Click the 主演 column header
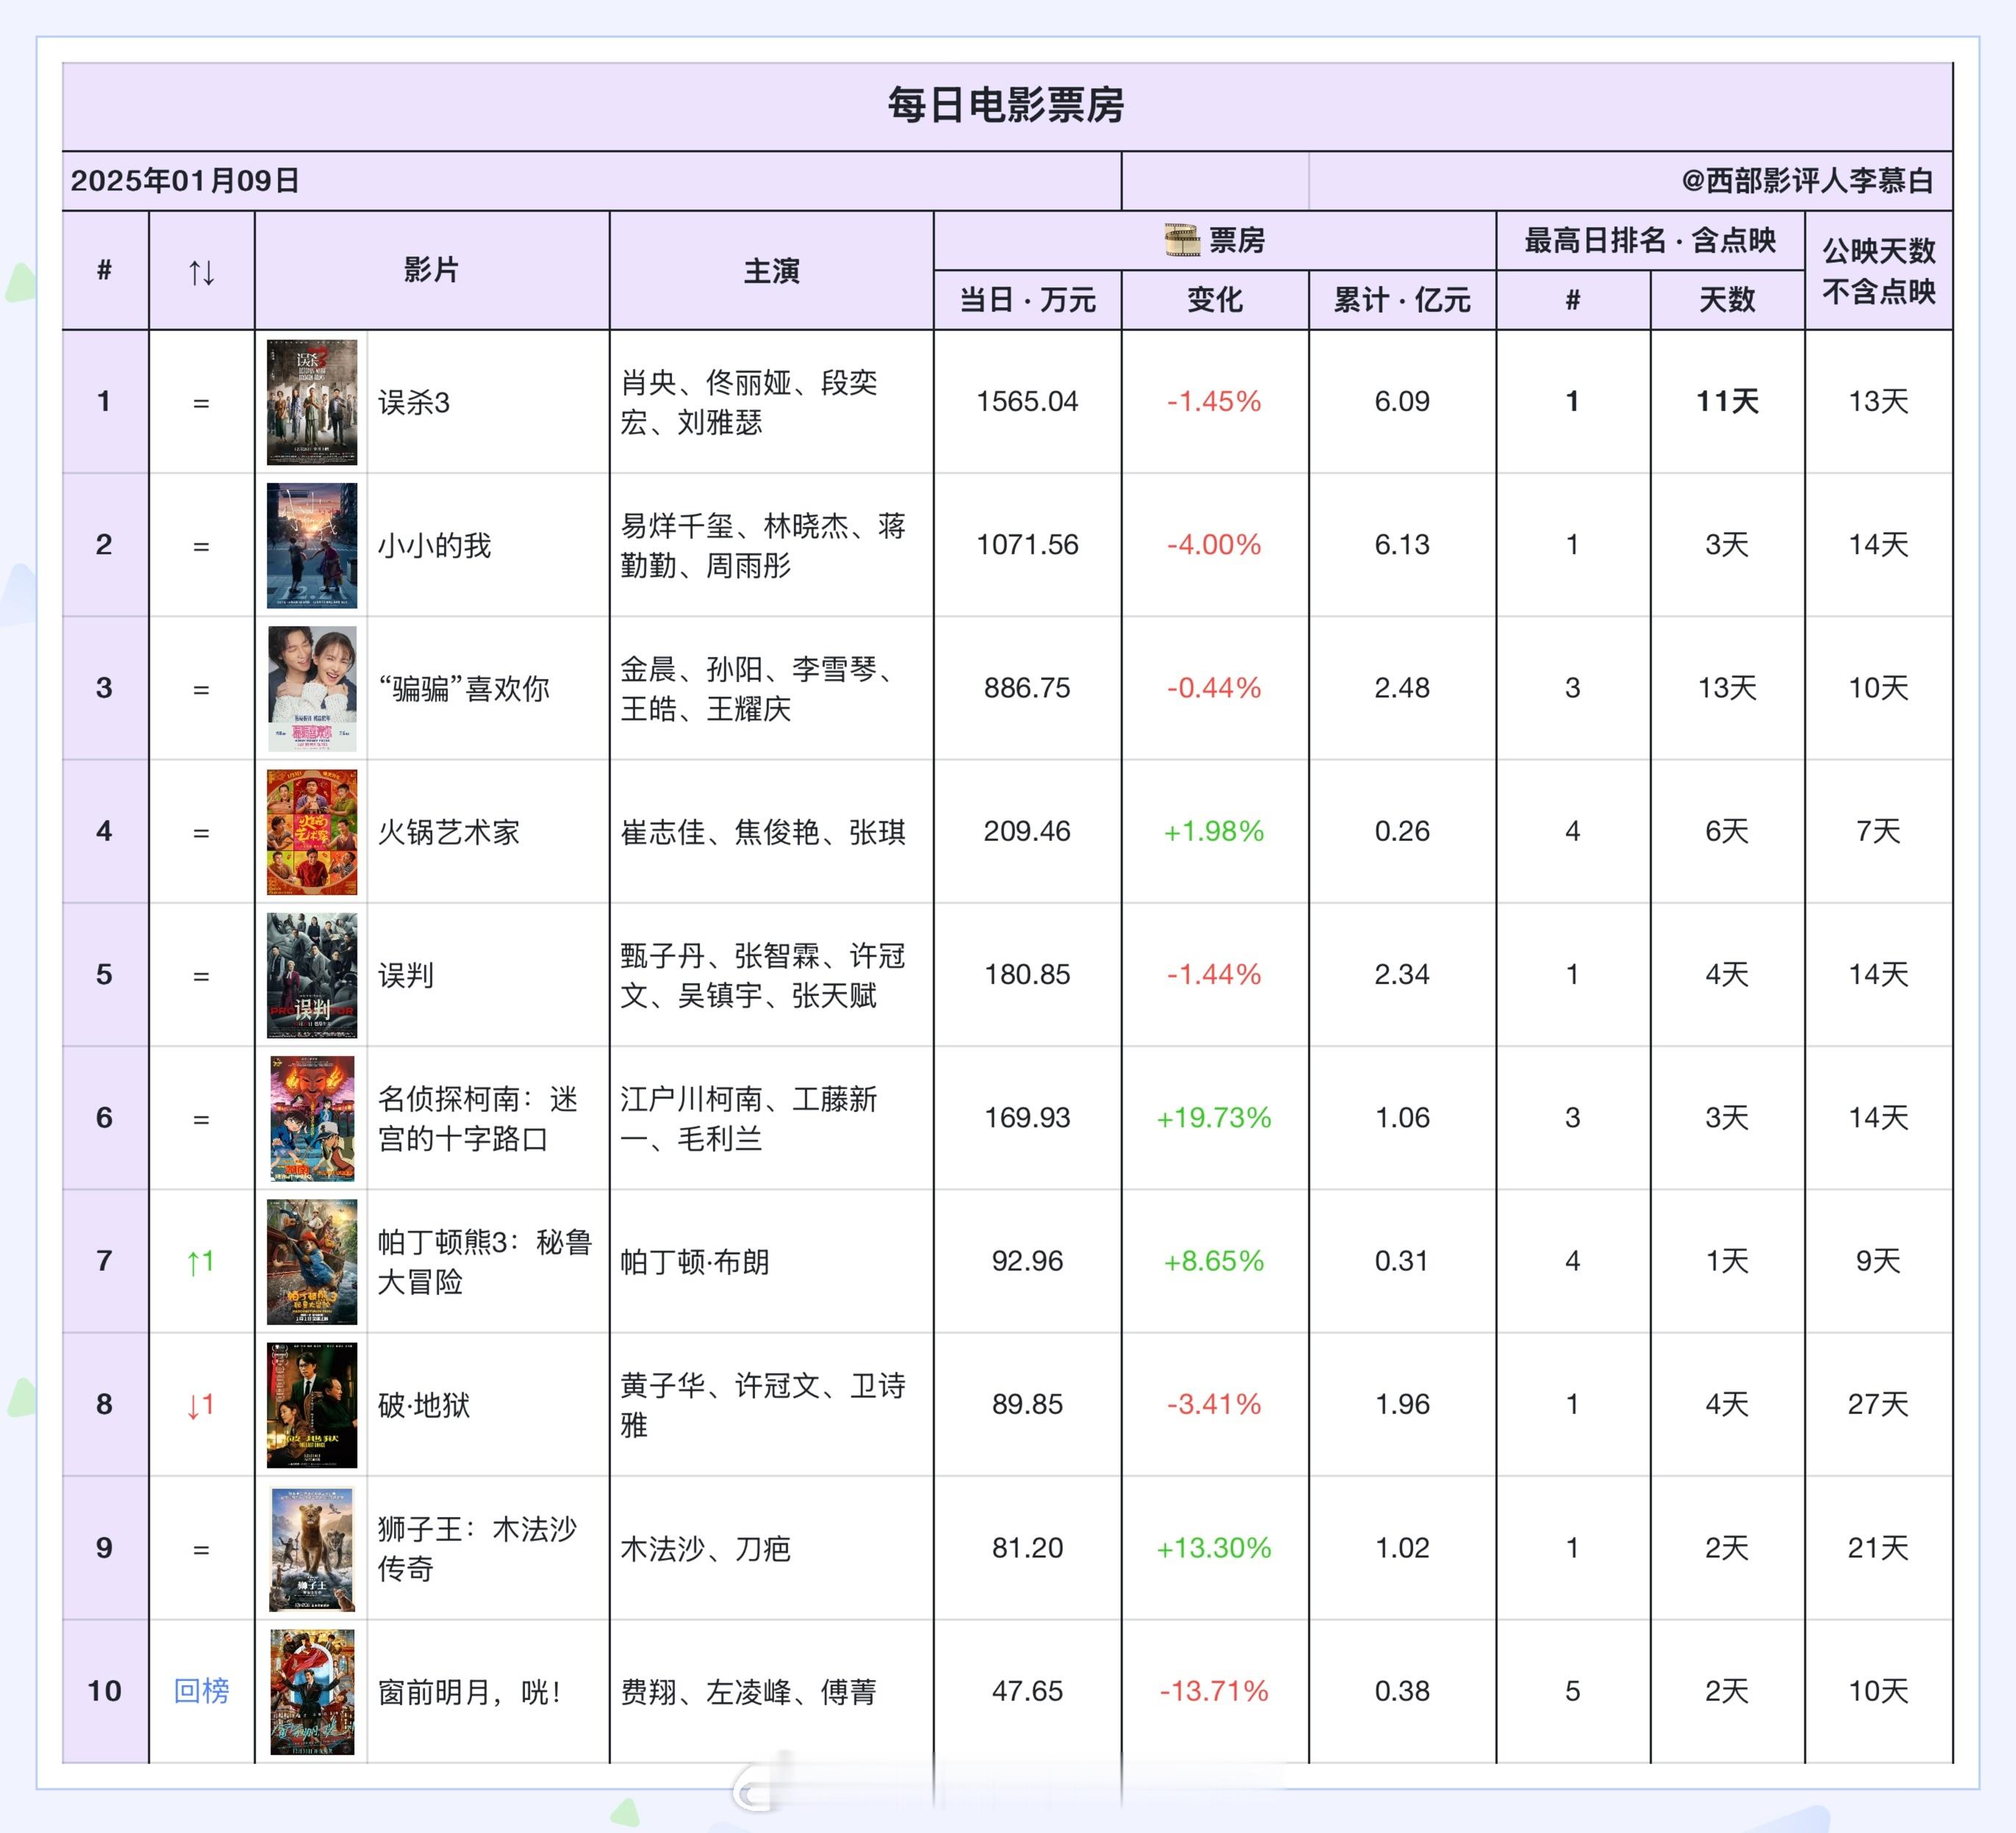 771,271
